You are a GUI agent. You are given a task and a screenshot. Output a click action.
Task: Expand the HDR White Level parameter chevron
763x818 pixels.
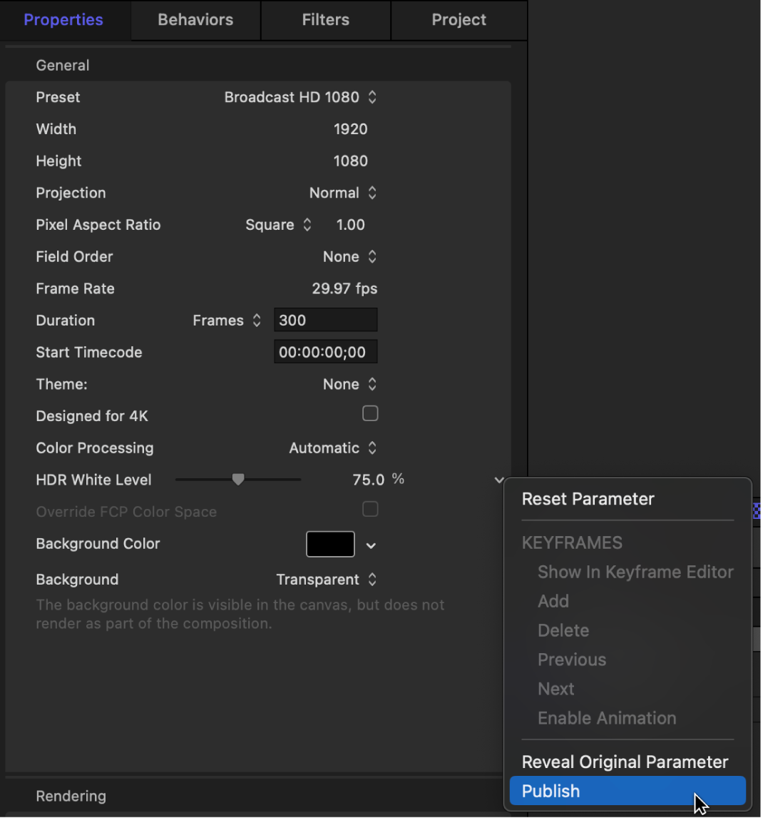[x=498, y=480]
